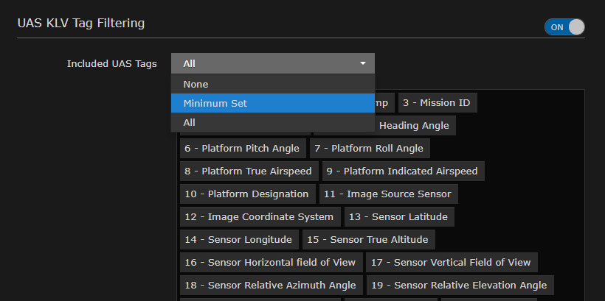Click the 7 - Platform Roll Angle tag
605x301 pixels.
(x=369, y=149)
